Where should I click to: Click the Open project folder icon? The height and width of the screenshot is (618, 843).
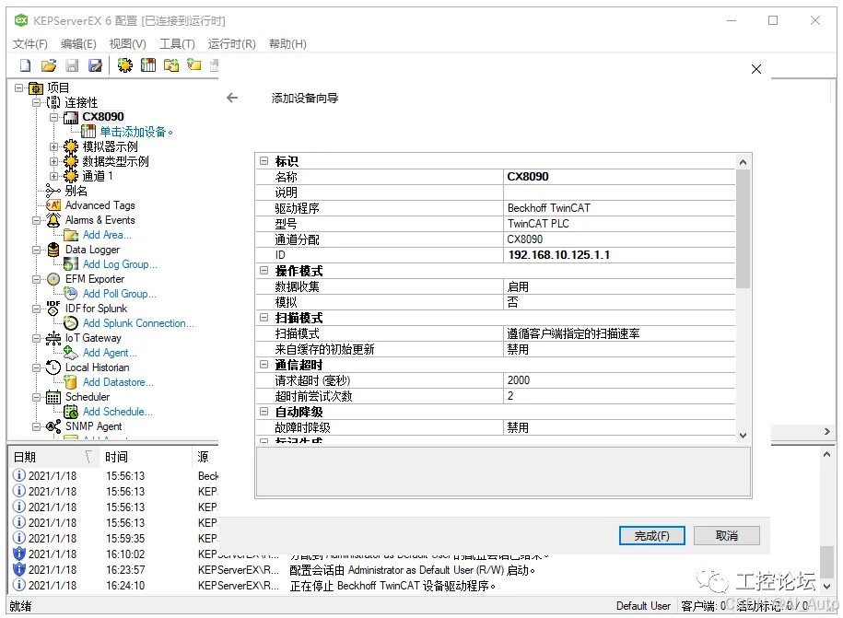[x=49, y=65]
